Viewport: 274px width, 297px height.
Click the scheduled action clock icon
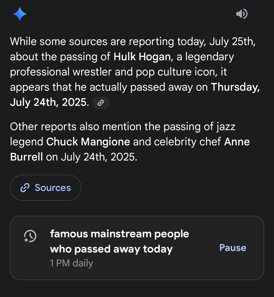click(30, 236)
